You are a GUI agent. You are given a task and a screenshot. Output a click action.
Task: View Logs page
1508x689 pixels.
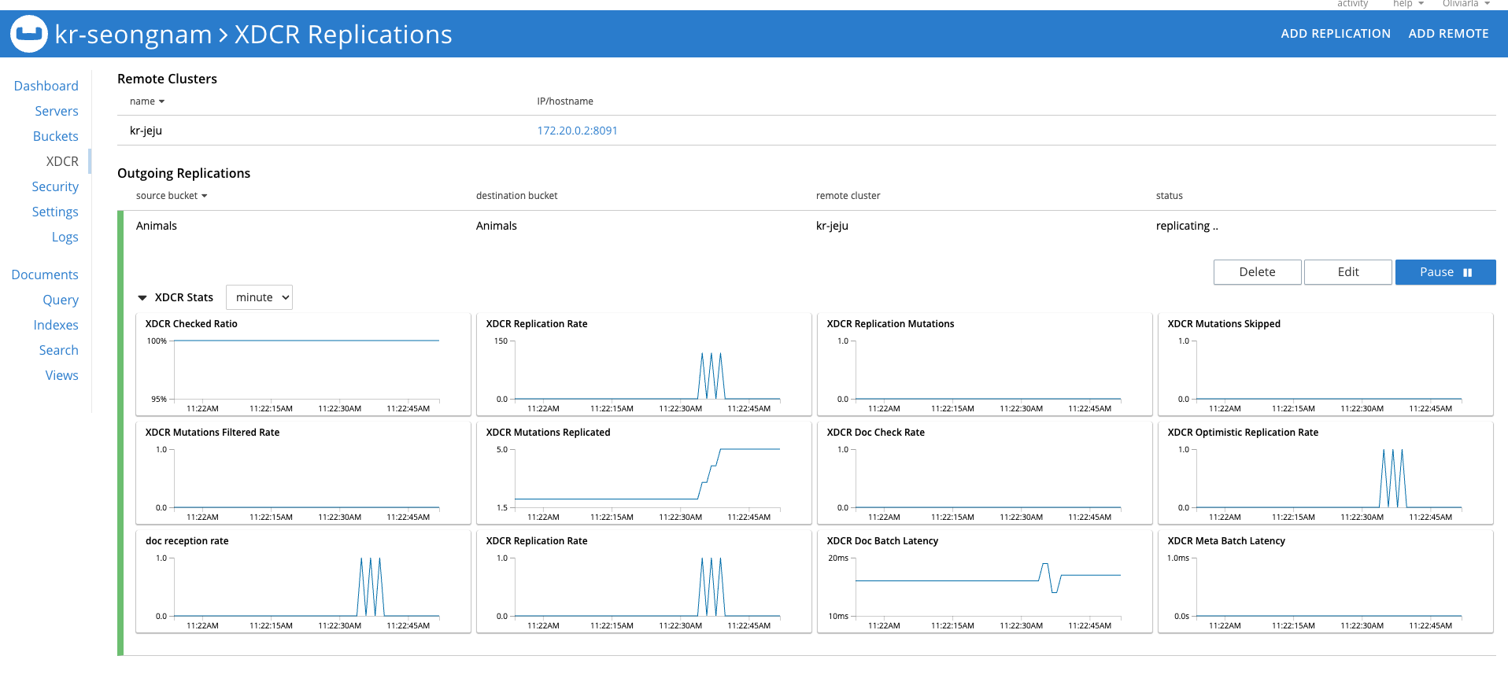(x=65, y=237)
